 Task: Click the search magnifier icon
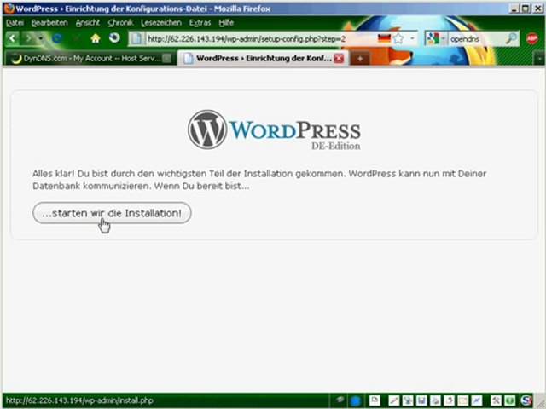click(510, 38)
